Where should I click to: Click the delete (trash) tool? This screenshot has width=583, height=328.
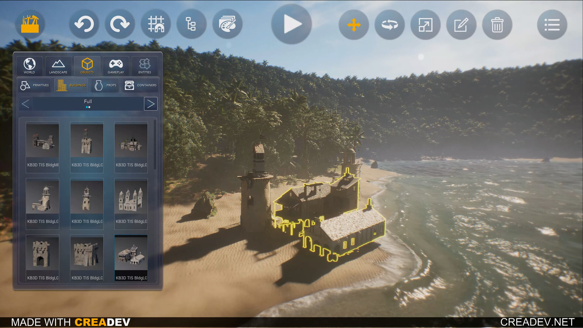click(497, 25)
